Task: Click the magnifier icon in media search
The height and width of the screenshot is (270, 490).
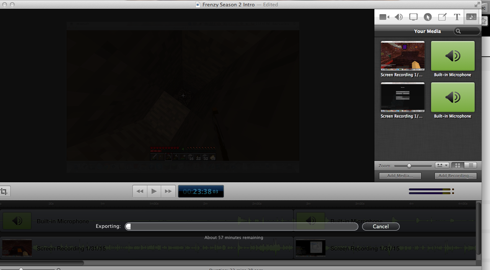Action: pos(458,31)
